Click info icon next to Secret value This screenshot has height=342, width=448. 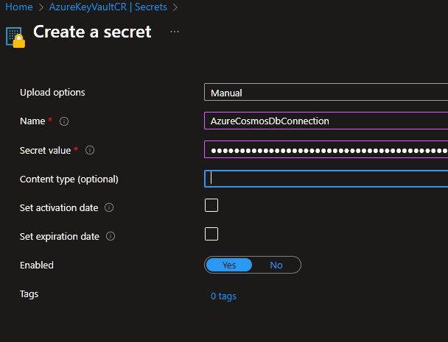(x=90, y=150)
